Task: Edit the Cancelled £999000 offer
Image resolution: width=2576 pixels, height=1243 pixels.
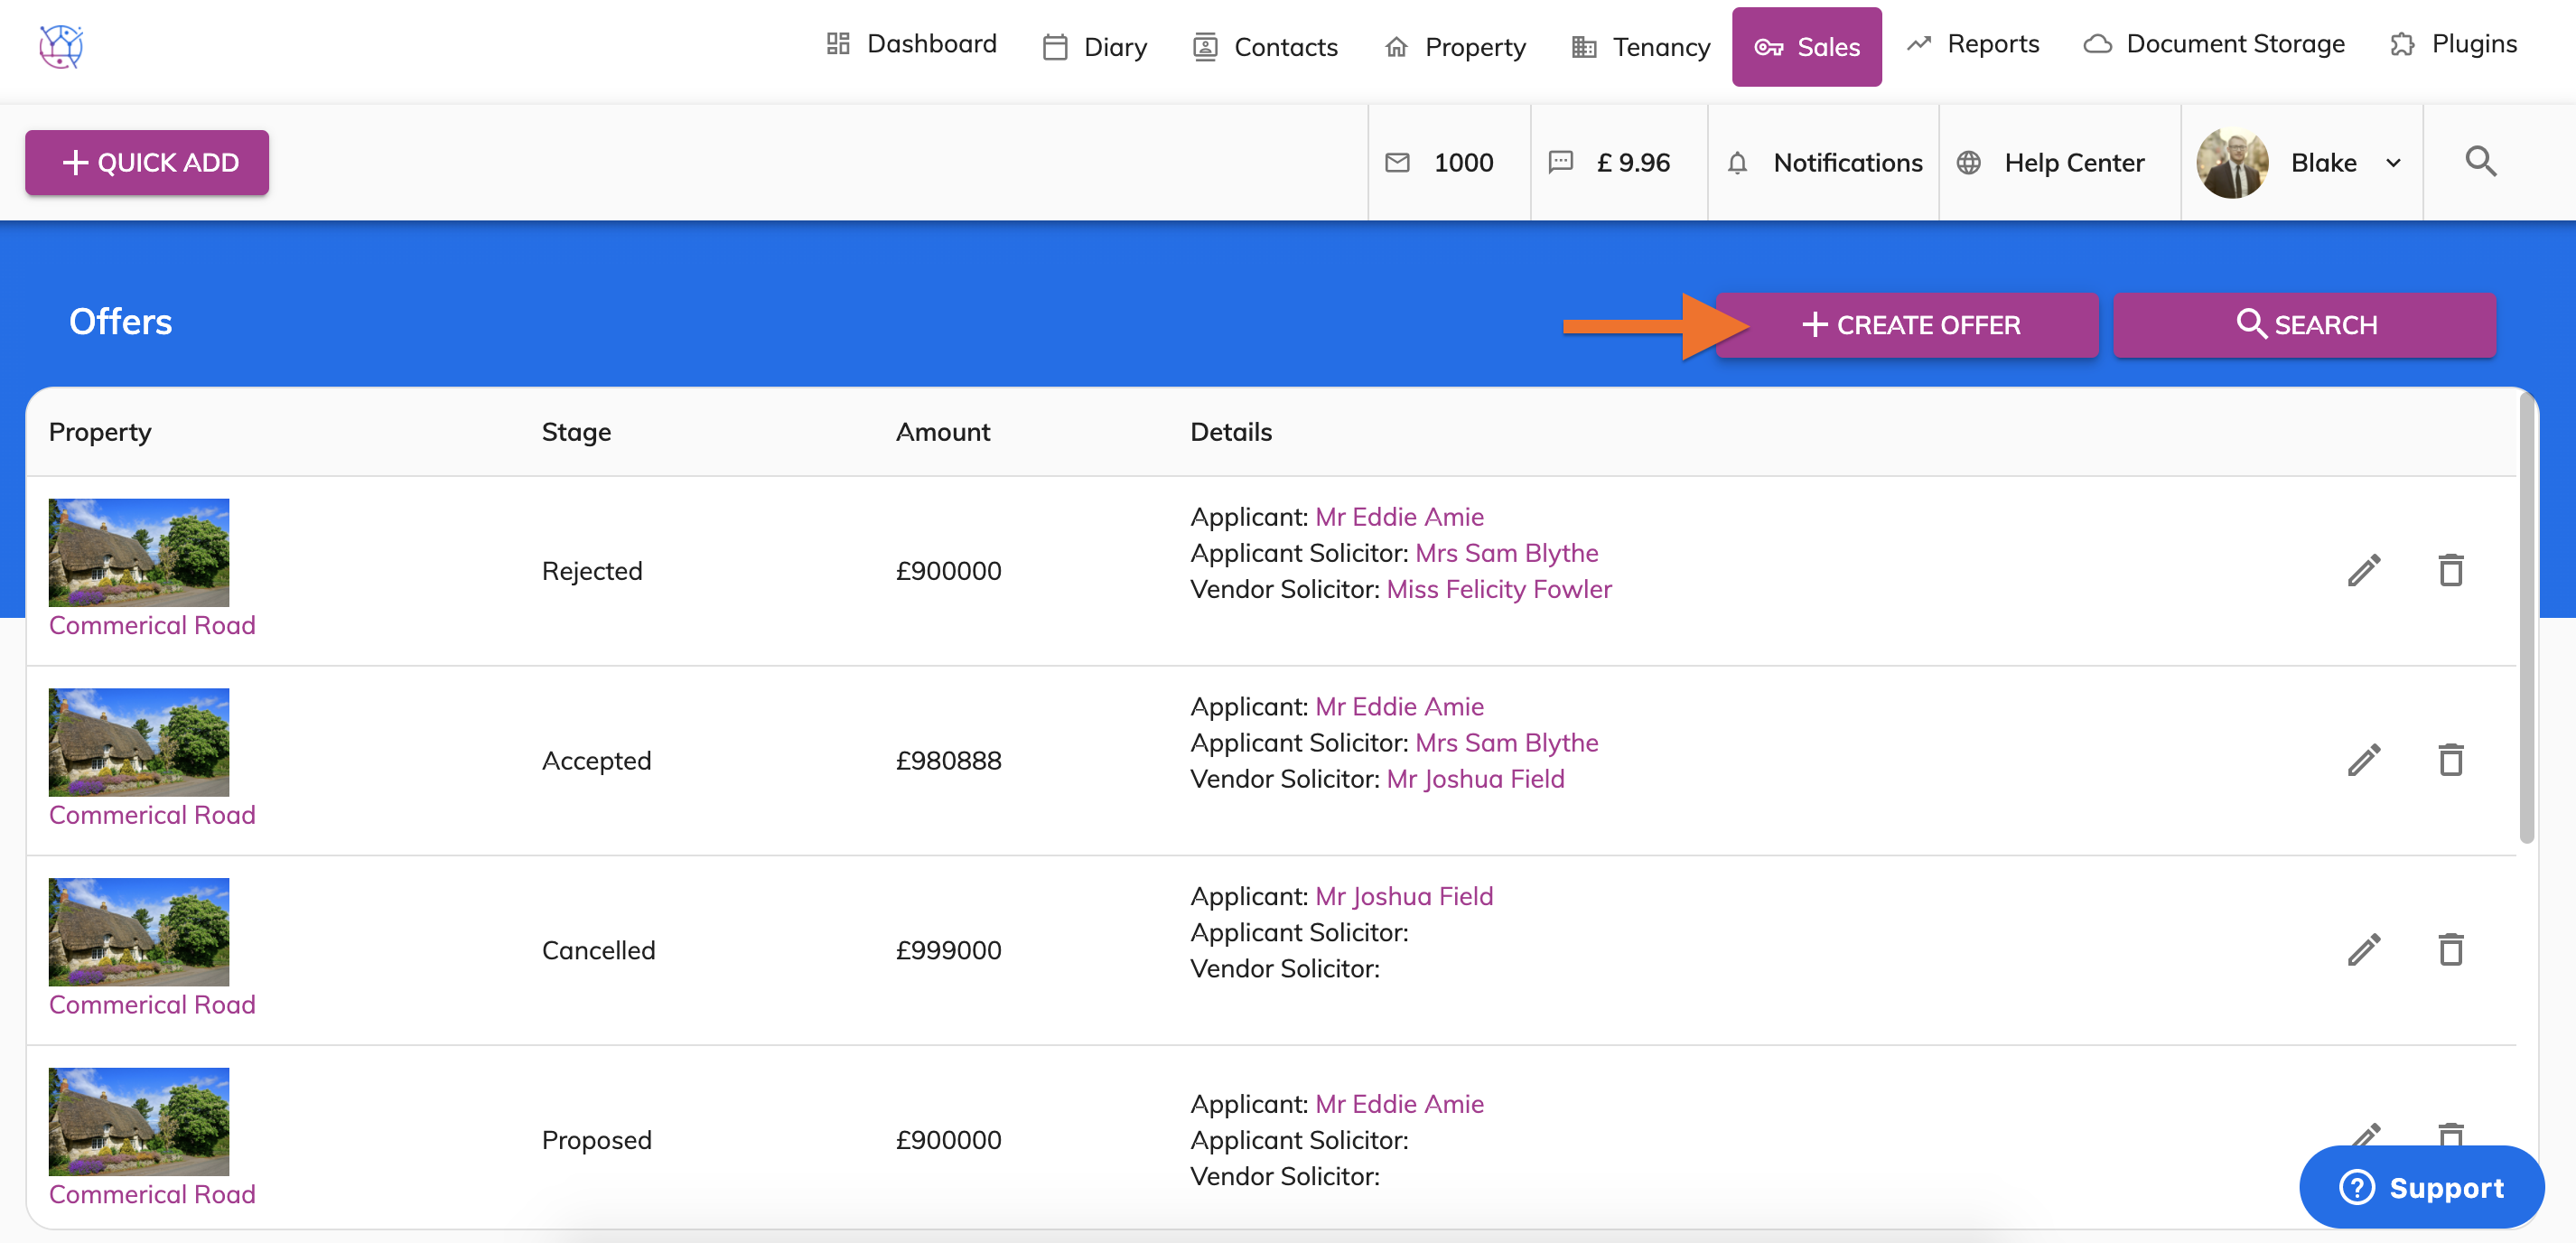Action: [2363, 950]
